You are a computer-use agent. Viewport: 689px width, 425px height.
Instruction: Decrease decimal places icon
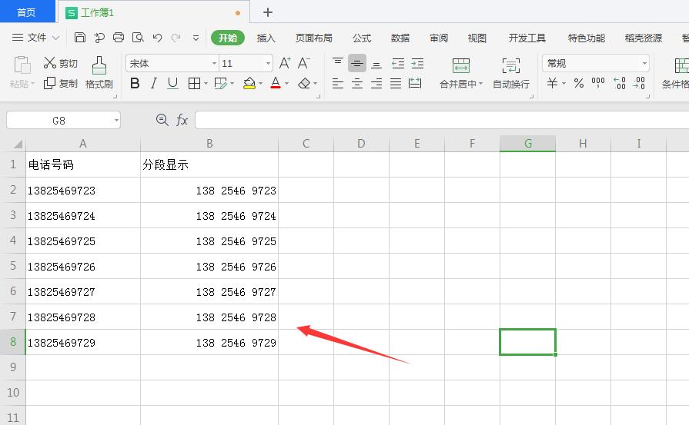(x=639, y=83)
